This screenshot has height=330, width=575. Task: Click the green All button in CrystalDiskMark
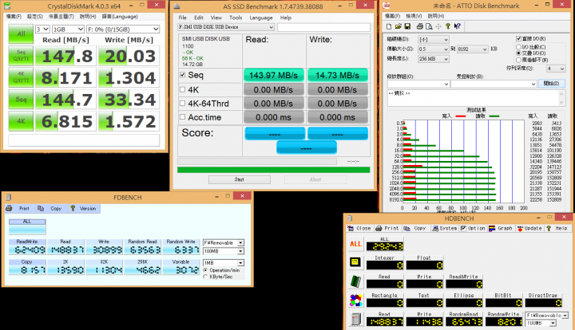(x=21, y=34)
